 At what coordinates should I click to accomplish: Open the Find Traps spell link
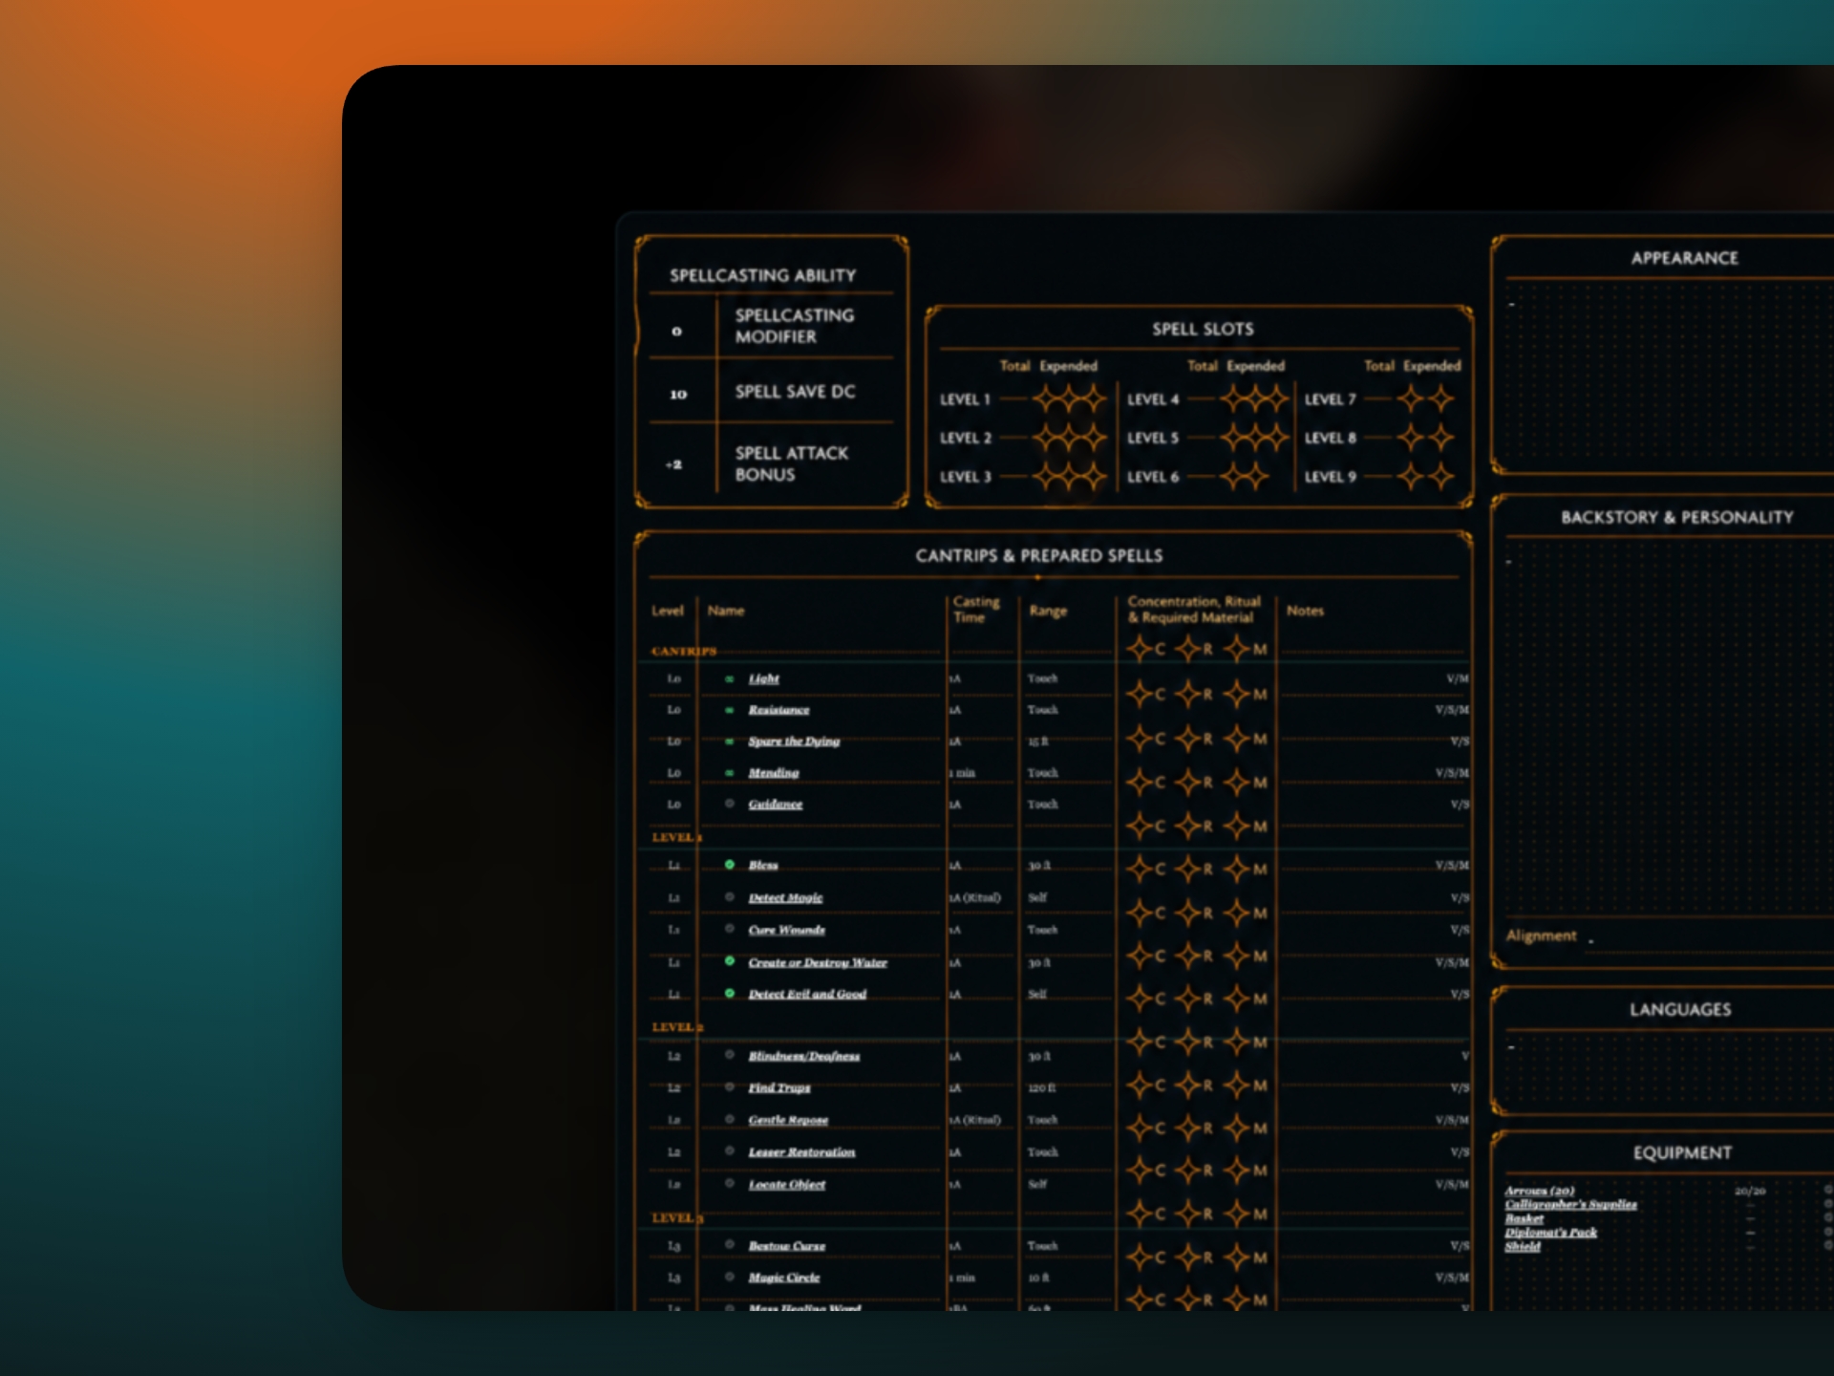[779, 1088]
